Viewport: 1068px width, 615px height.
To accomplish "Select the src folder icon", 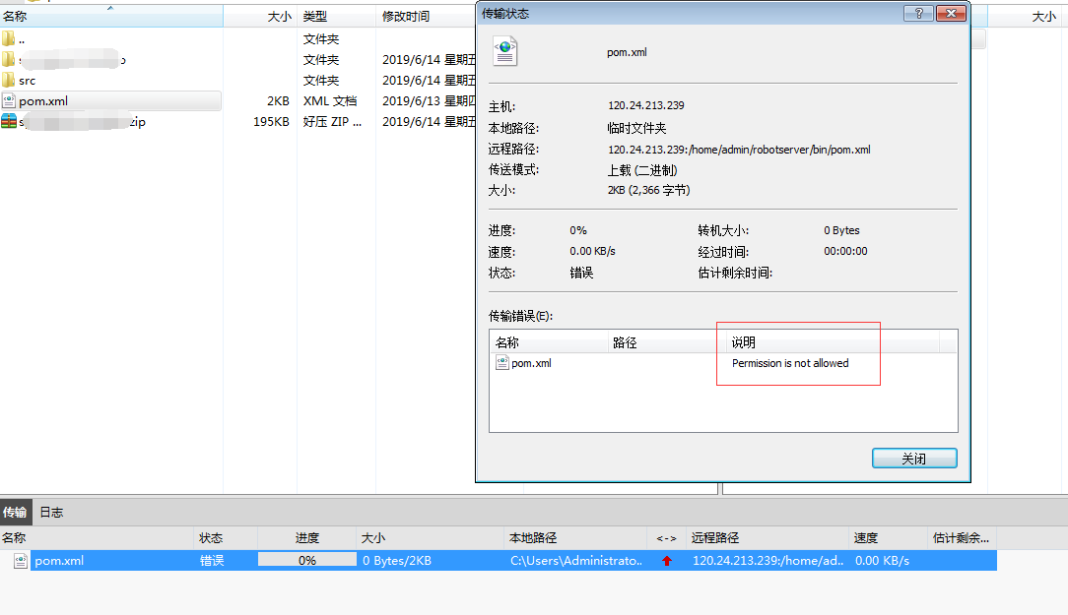I will (8, 81).
